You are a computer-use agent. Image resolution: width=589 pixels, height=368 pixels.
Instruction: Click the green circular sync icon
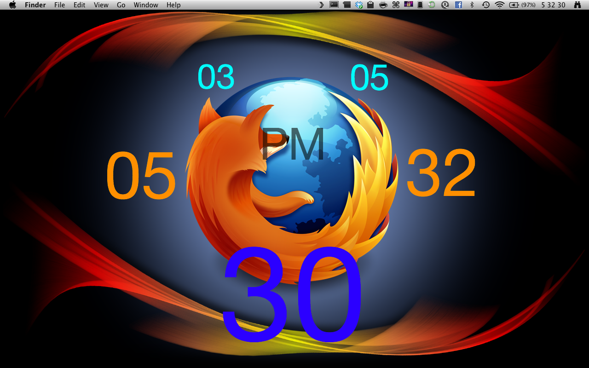(x=432, y=5)
